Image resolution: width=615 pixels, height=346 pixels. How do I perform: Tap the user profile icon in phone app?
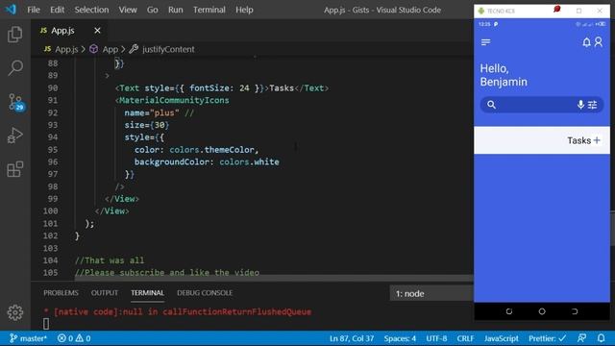(x=599, y=42)
